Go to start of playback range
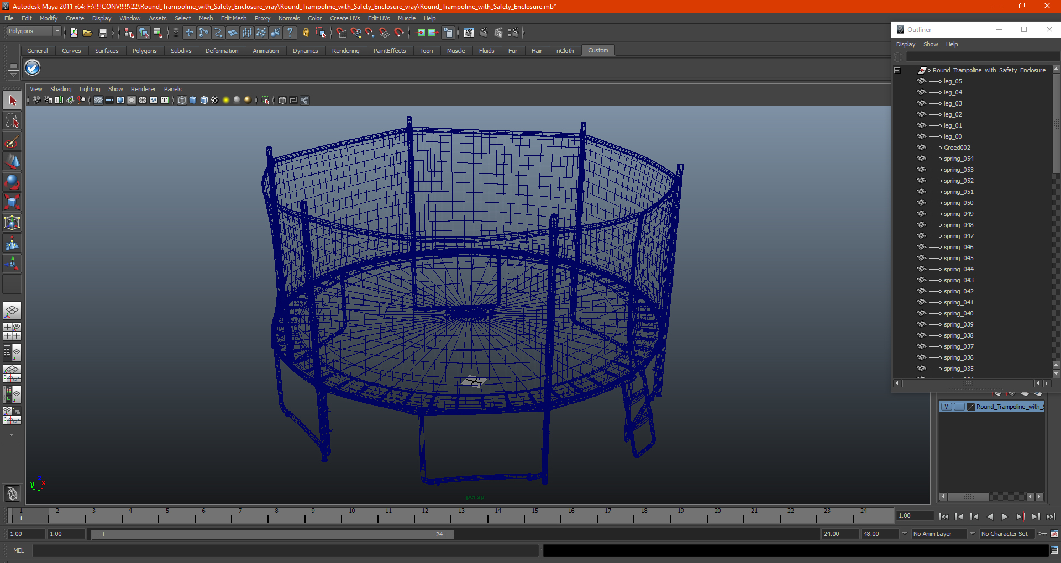Screen dimensions: 1061x563 (x=944, y=517)
